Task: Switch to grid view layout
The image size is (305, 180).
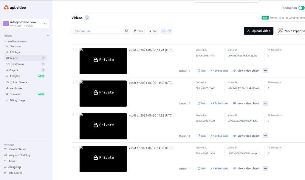Action: tap(169, 31)
